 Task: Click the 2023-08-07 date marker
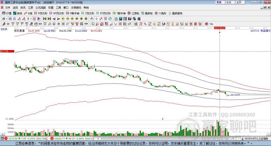(x=220, y=28)
